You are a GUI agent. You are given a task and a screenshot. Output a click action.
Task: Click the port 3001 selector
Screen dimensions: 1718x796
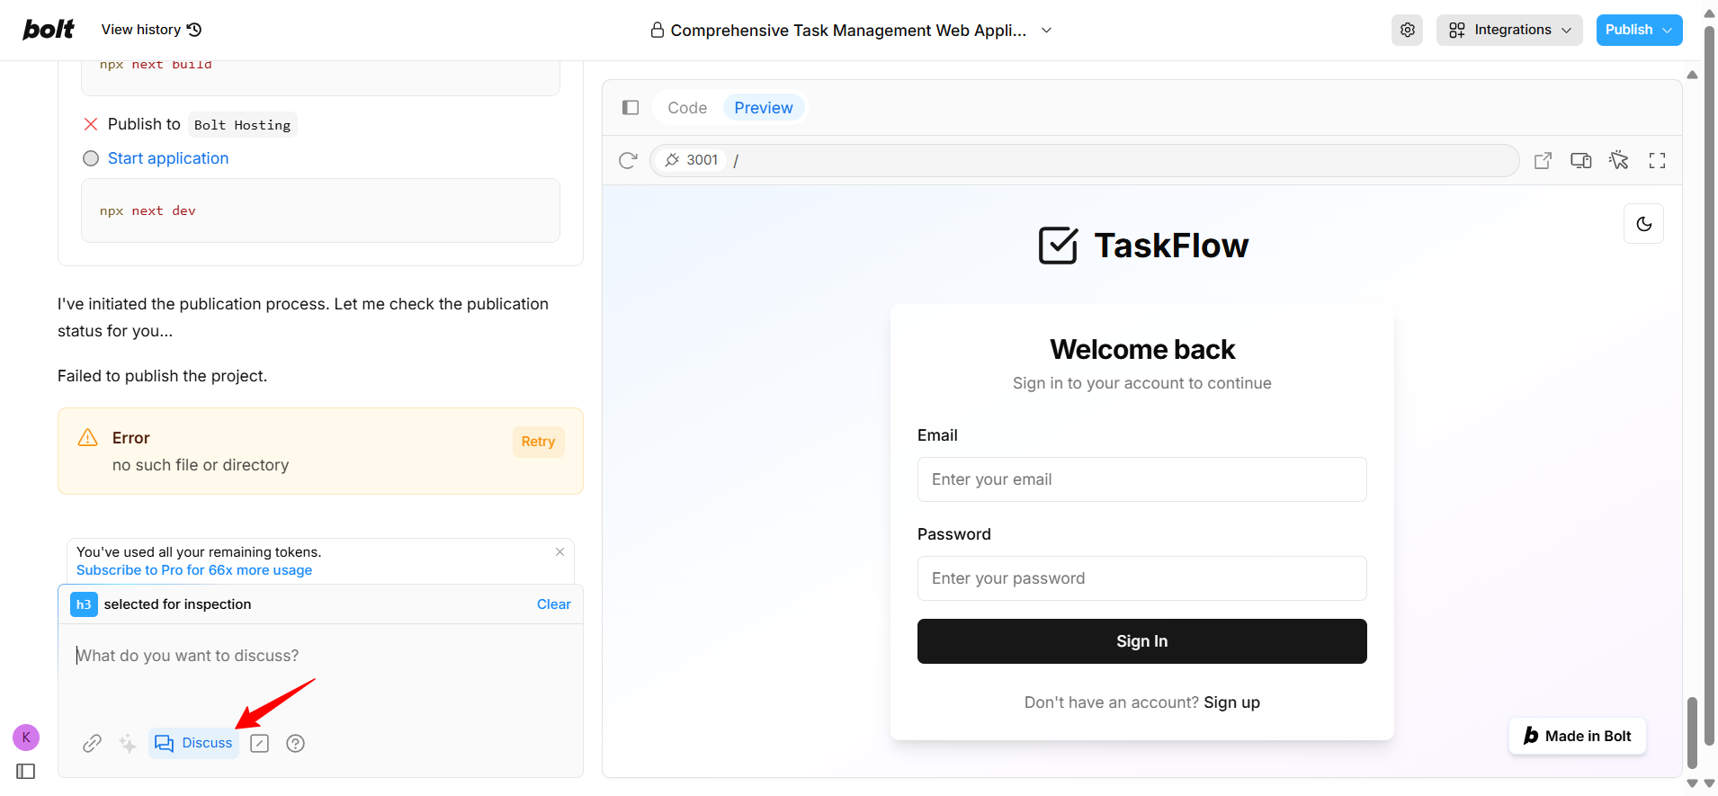pos(691,160)
